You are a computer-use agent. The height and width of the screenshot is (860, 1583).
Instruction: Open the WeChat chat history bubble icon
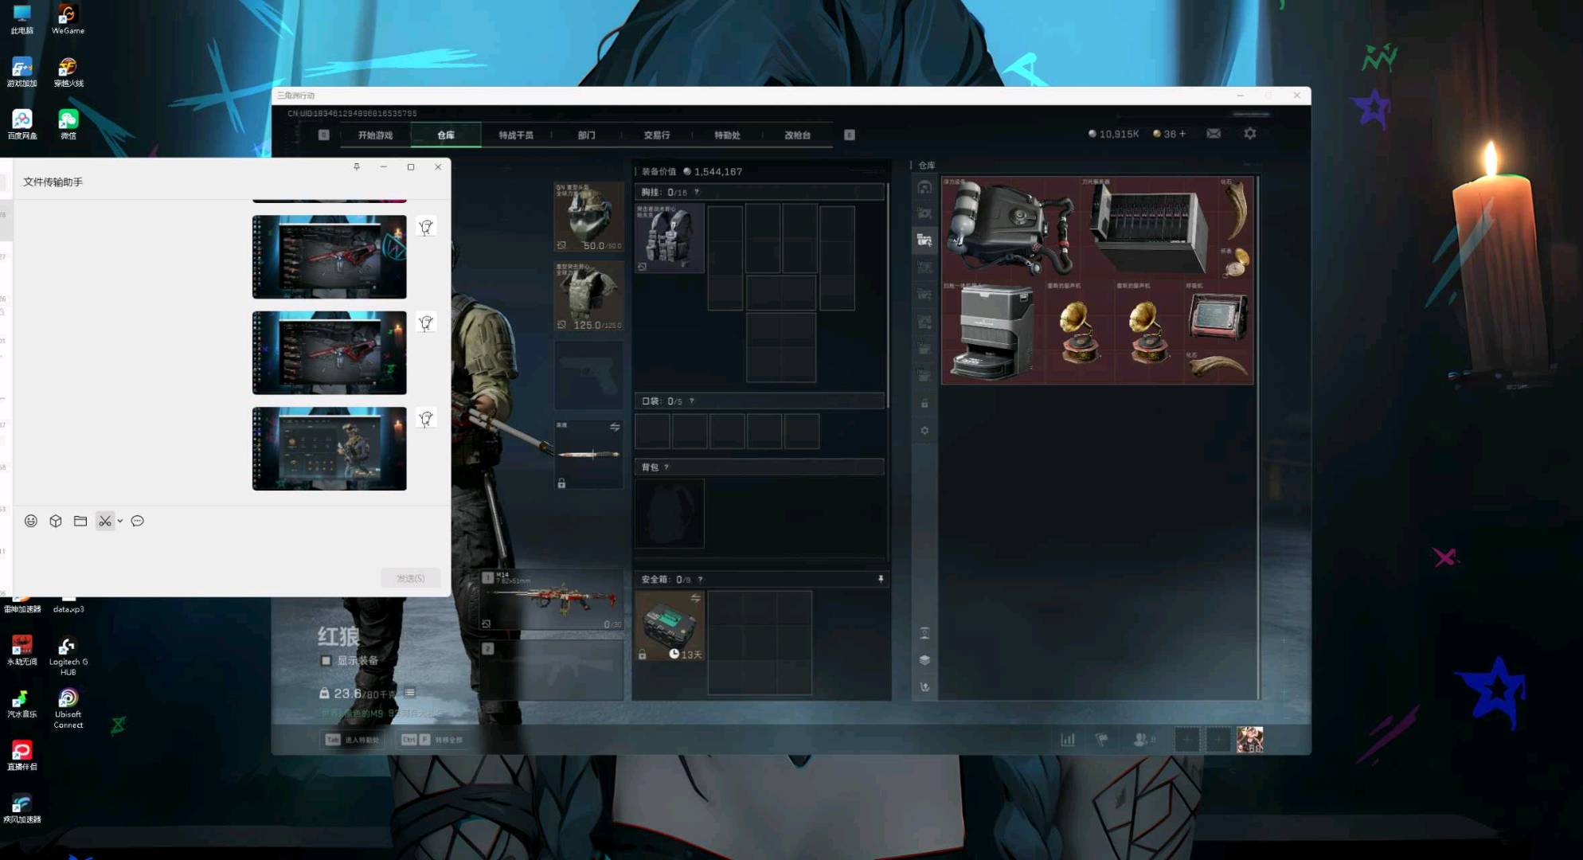138,521
